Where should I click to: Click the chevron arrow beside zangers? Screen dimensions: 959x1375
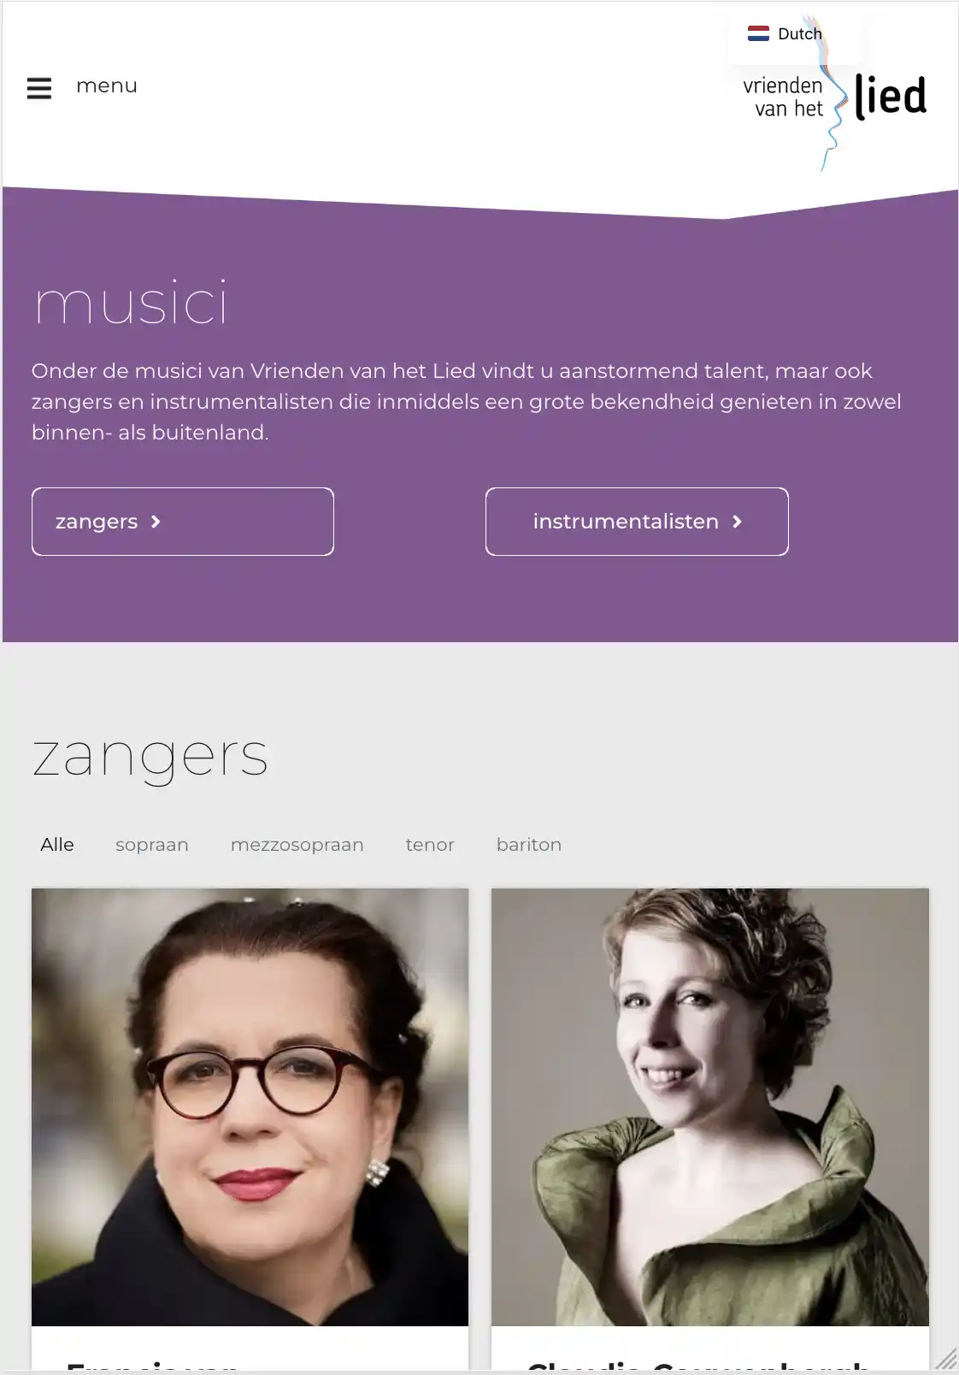tap(156, 522)
